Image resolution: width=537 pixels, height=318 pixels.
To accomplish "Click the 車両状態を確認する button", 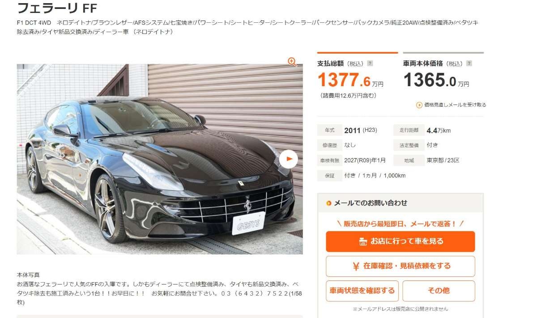I will coord(362,291).
